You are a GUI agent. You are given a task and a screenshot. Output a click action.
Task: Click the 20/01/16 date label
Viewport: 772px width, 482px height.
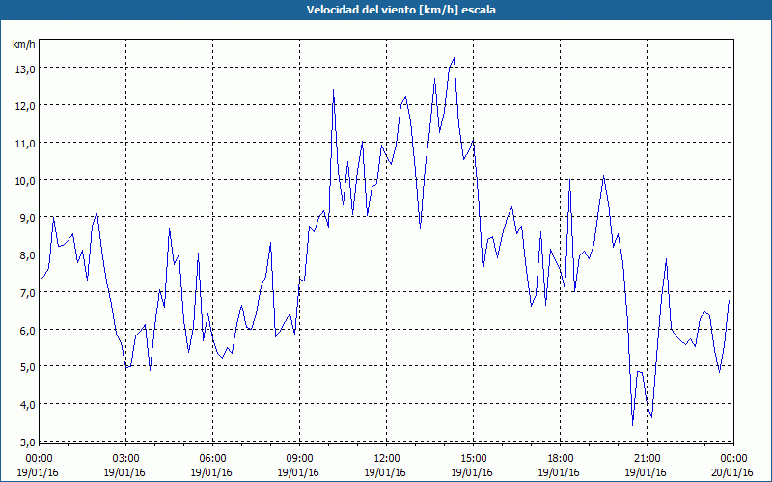coord(733,472)
